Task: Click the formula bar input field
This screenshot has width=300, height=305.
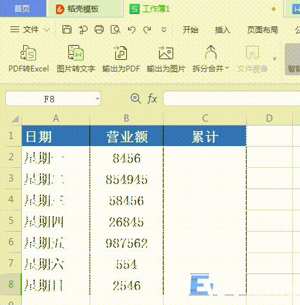Action: [x=232, y=98]
